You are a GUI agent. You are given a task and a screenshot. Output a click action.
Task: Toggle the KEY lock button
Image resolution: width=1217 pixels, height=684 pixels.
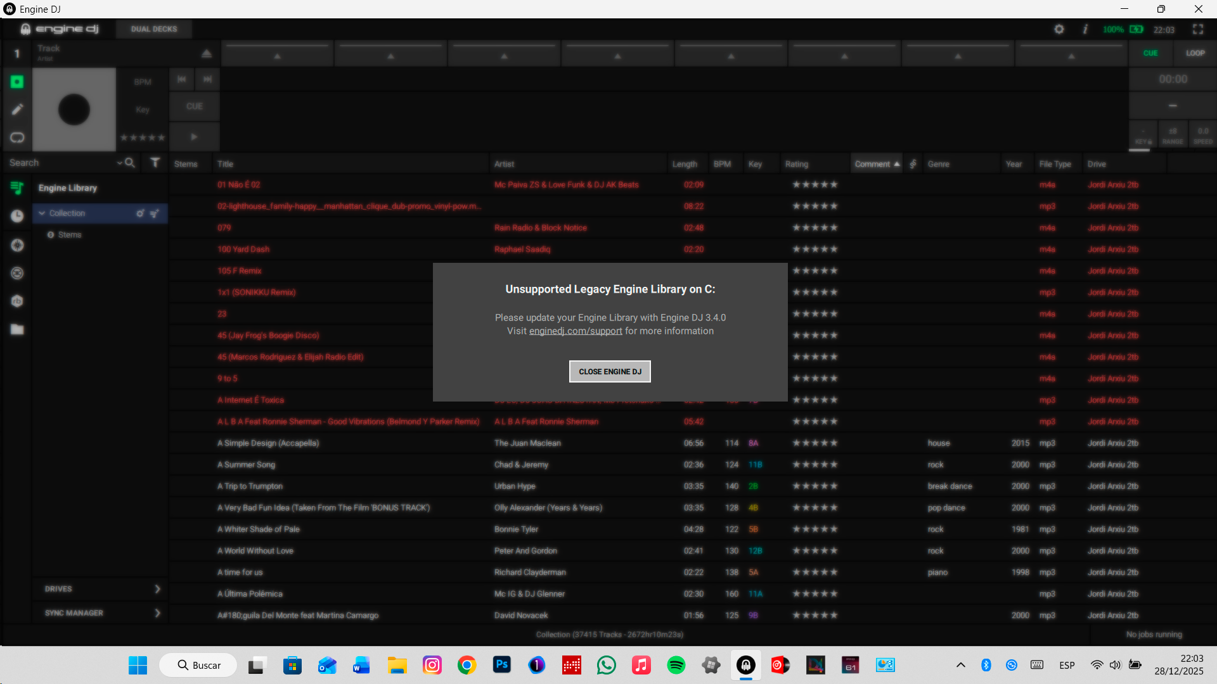pyautogui.click(x=1143, y=136)
